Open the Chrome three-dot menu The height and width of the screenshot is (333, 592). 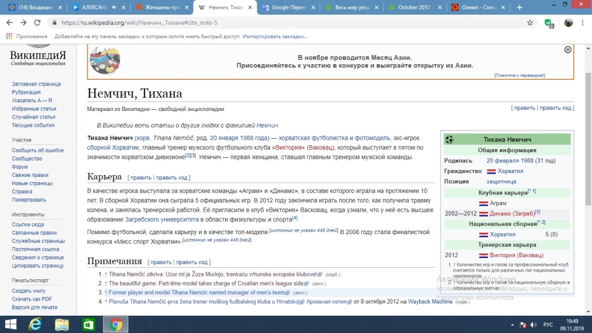[x=583, y=23]
